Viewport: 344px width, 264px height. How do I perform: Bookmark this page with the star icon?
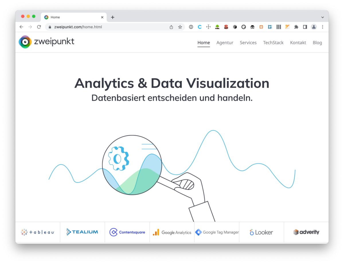180,27
